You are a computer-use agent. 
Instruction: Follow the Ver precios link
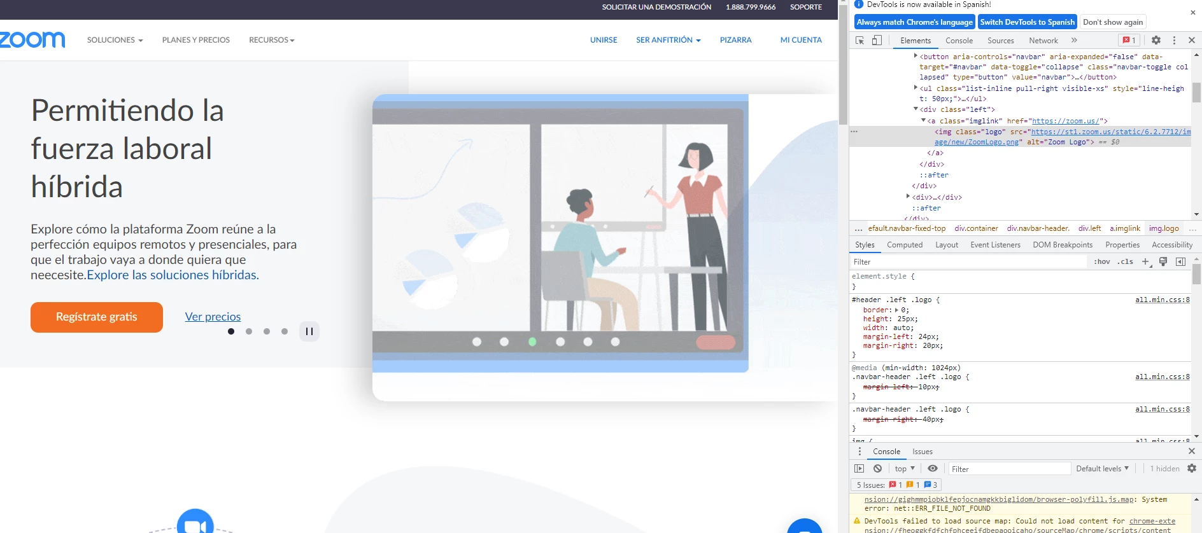213,317
